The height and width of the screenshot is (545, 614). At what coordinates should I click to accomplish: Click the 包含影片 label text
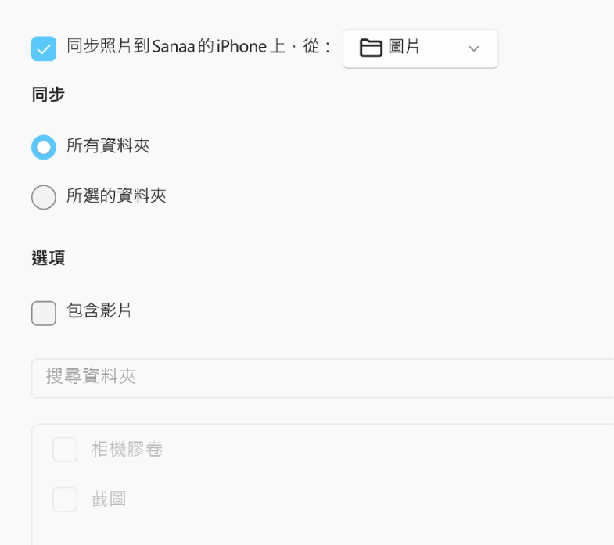tap(99, 310)
